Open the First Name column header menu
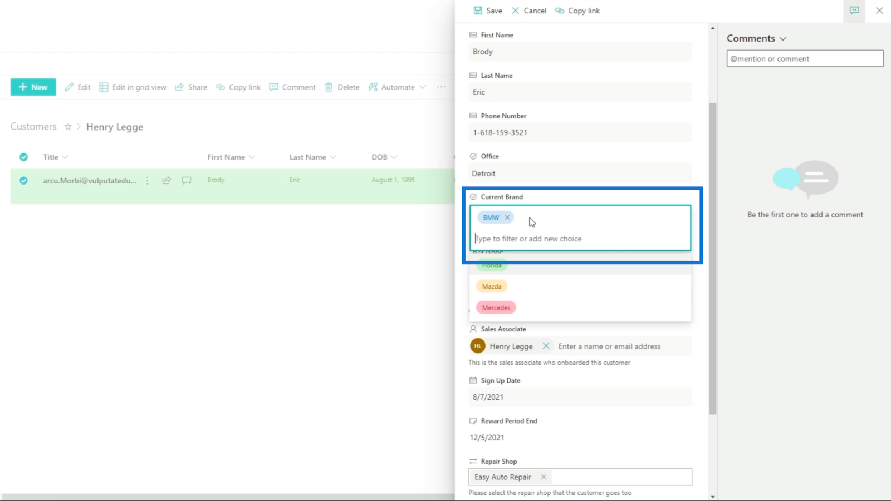 231,157
